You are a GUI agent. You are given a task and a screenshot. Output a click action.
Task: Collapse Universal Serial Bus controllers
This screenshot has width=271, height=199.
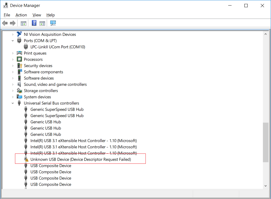[12, 103]
